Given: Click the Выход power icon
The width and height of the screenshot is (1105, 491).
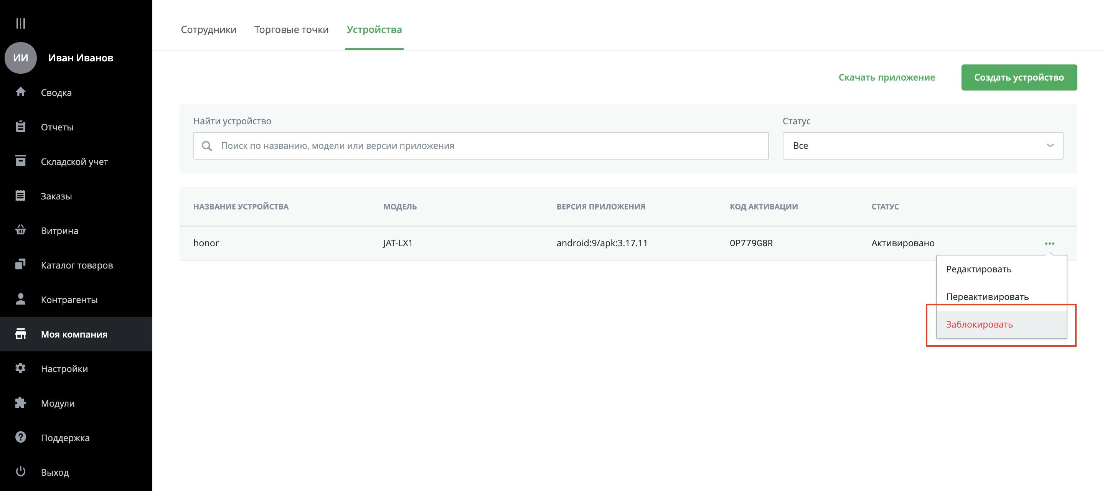Looking at the screenshot, I should (21, 471).
